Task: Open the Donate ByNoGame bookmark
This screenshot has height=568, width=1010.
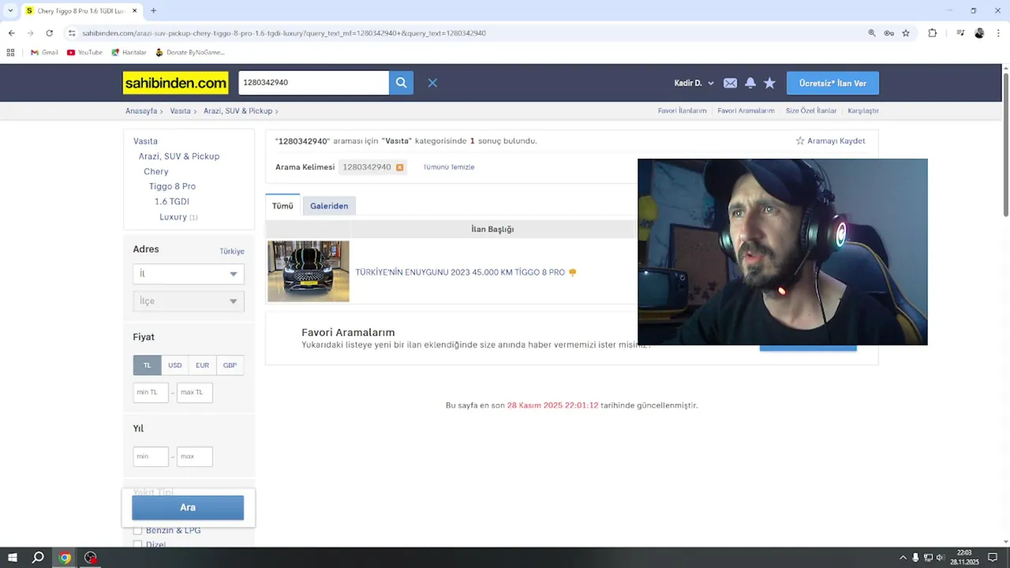Action: (190, 52)
